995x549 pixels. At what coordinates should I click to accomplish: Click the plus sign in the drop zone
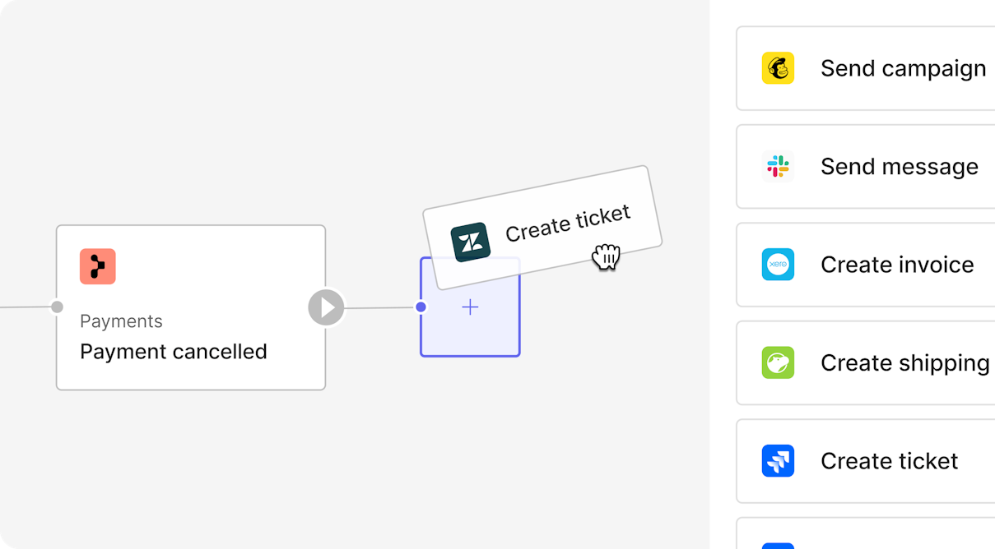pos(470,307)
